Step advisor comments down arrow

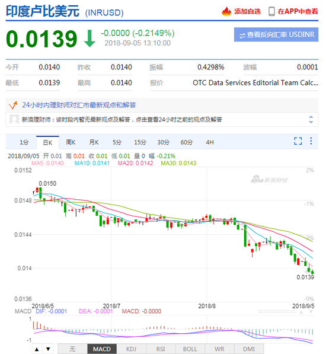tap(311, 122)
